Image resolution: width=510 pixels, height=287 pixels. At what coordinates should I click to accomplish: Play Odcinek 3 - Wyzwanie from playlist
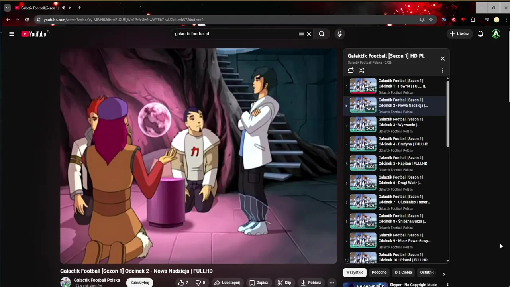[x=394, y=125]
